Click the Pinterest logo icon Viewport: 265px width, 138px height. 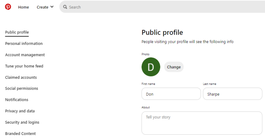tap(8, 7)
